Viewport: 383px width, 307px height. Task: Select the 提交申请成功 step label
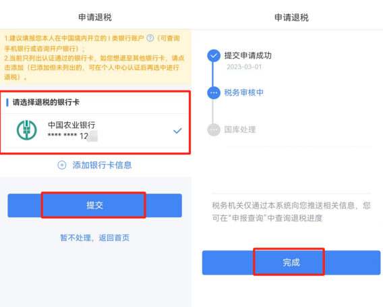[248, 55]
